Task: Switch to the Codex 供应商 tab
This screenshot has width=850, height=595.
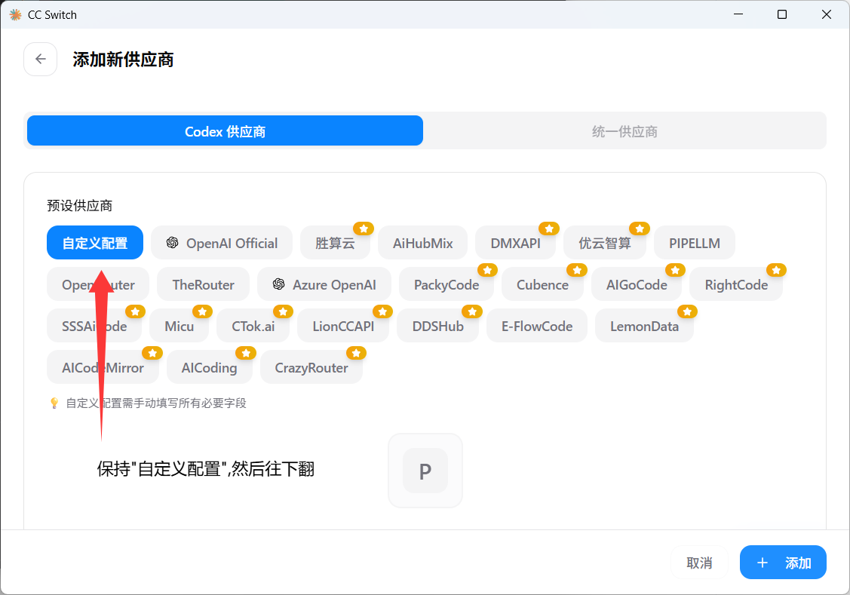Action: coord(225,130)
